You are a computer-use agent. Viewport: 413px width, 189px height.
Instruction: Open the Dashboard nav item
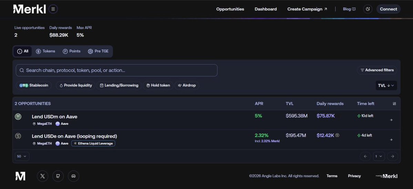pos(266,9)
